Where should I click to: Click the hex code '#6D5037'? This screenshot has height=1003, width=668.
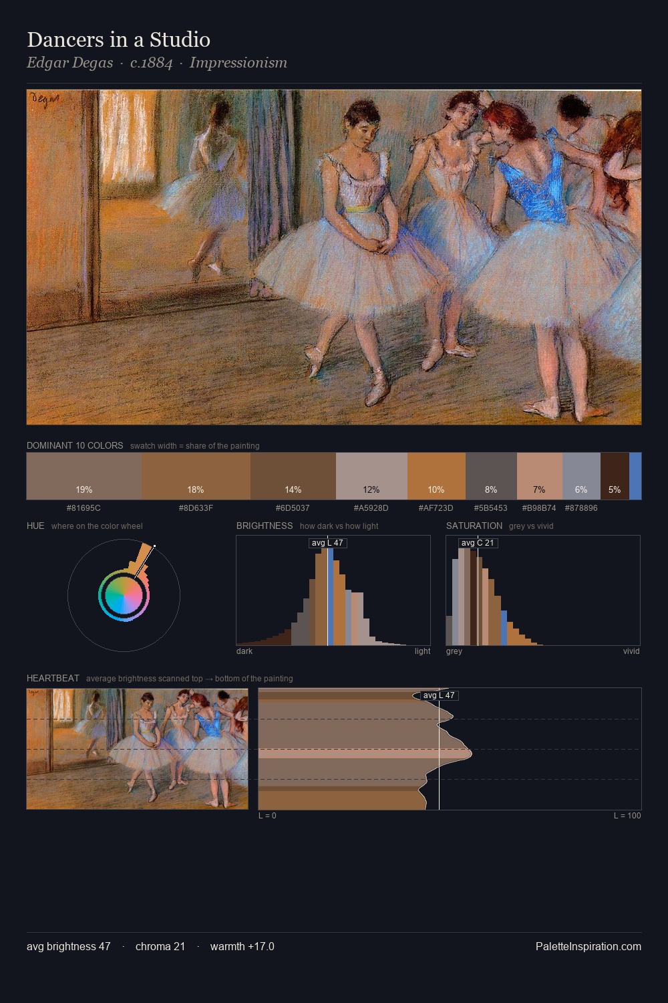[x=293, y=508]
